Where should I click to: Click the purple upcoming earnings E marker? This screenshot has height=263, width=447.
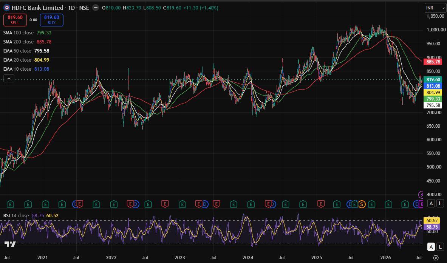point(421,204)
